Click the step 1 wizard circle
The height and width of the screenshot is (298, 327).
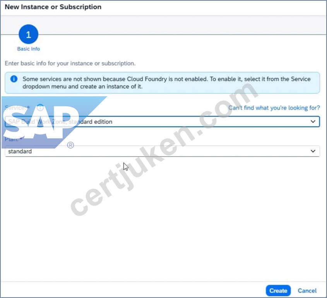pyautogui.click(x=28, y=34)
